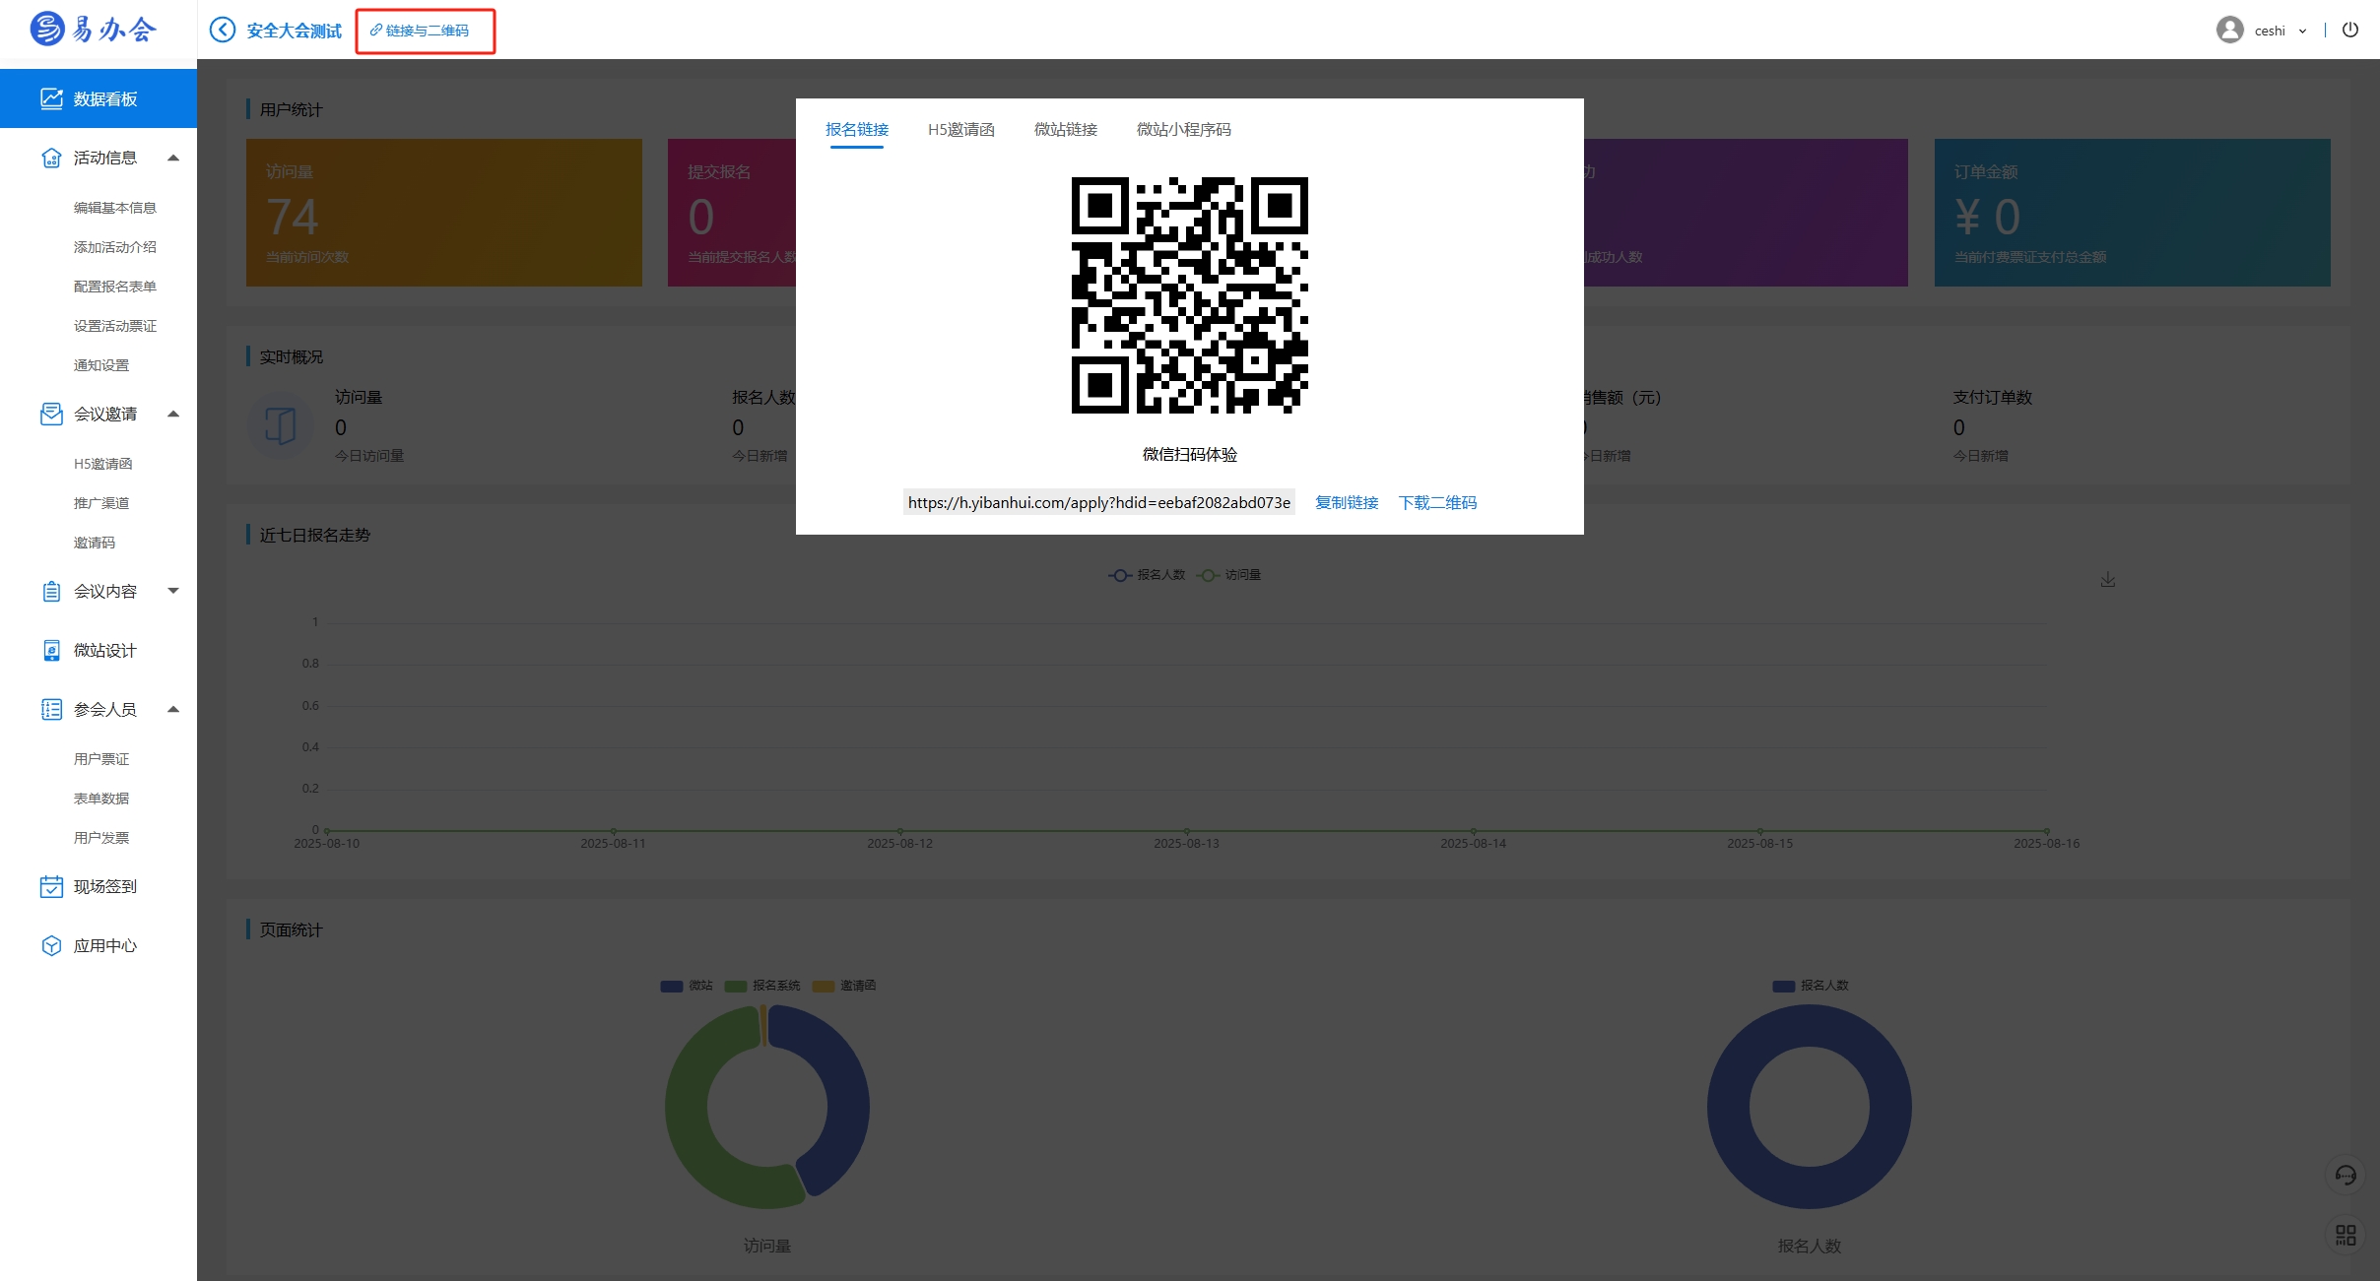Open 表单数据 submenu item

[101, 799]
